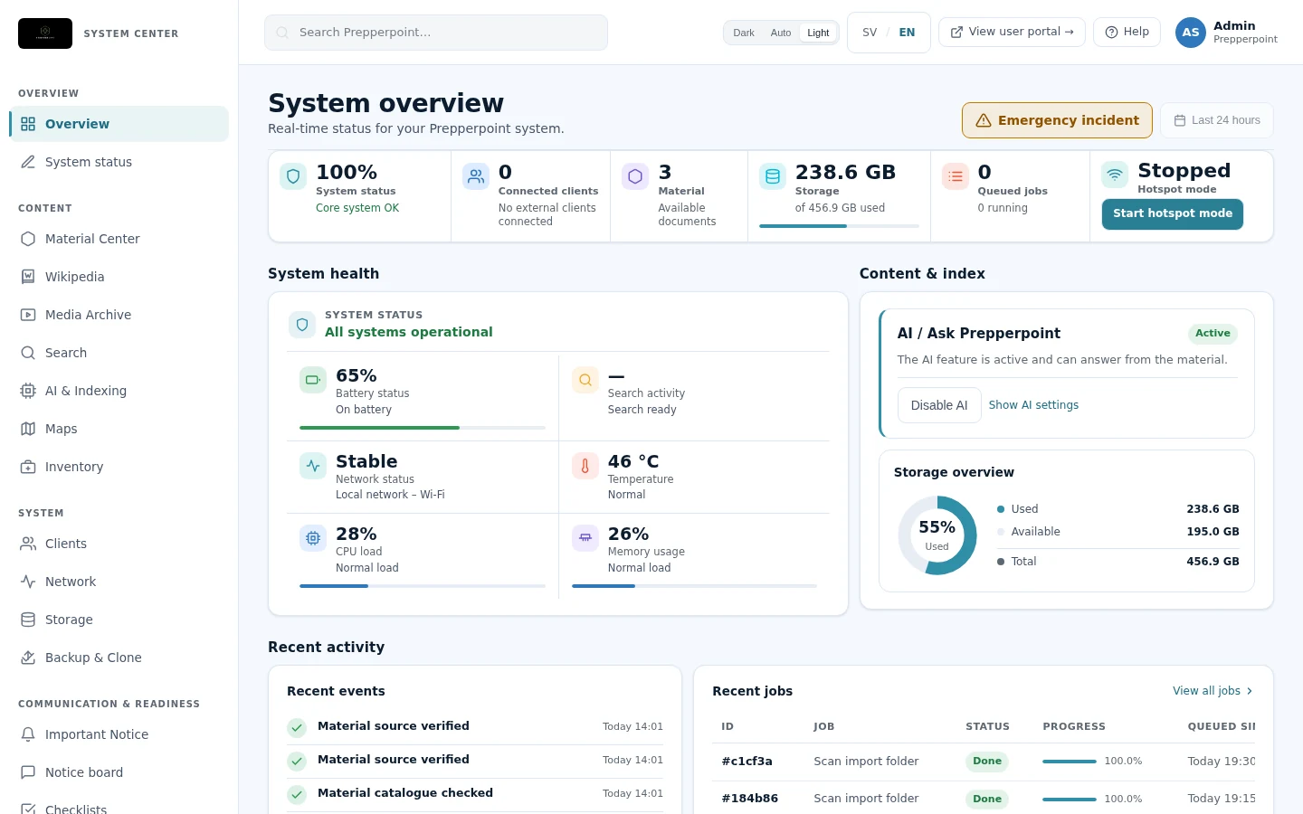Click the battery status progress bar
This screenshot has height=814, width=1303.
tap(423, 428)
